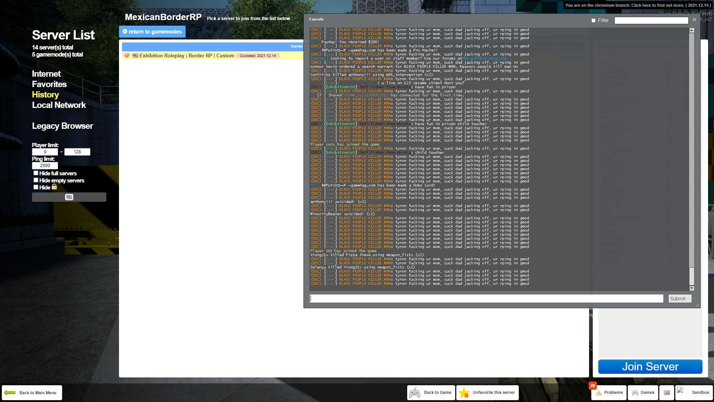Click the US flag region filter button
The width and height of the screenshot is (714, 402).
(x=69, y=197)
